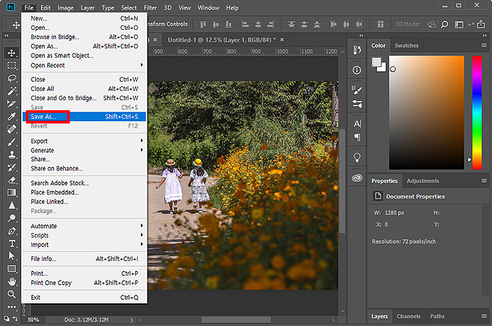Select the Move tool in toolbar
Screen dimensions: 492x326
[x=11, y=52]
